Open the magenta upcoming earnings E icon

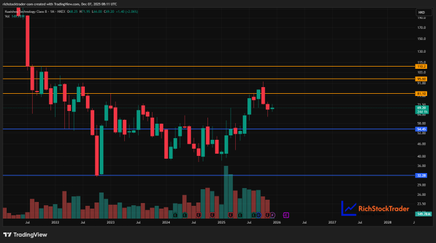[286, 215]
